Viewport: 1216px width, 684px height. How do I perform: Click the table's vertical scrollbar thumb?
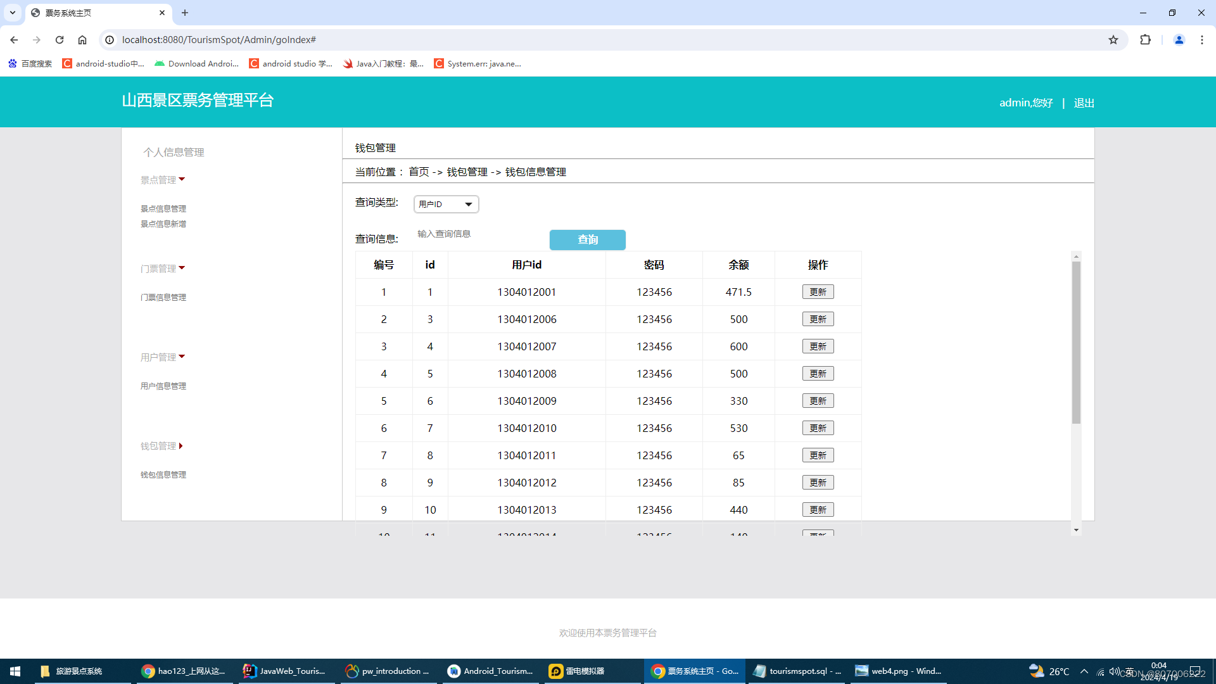tap(1076, 342)
